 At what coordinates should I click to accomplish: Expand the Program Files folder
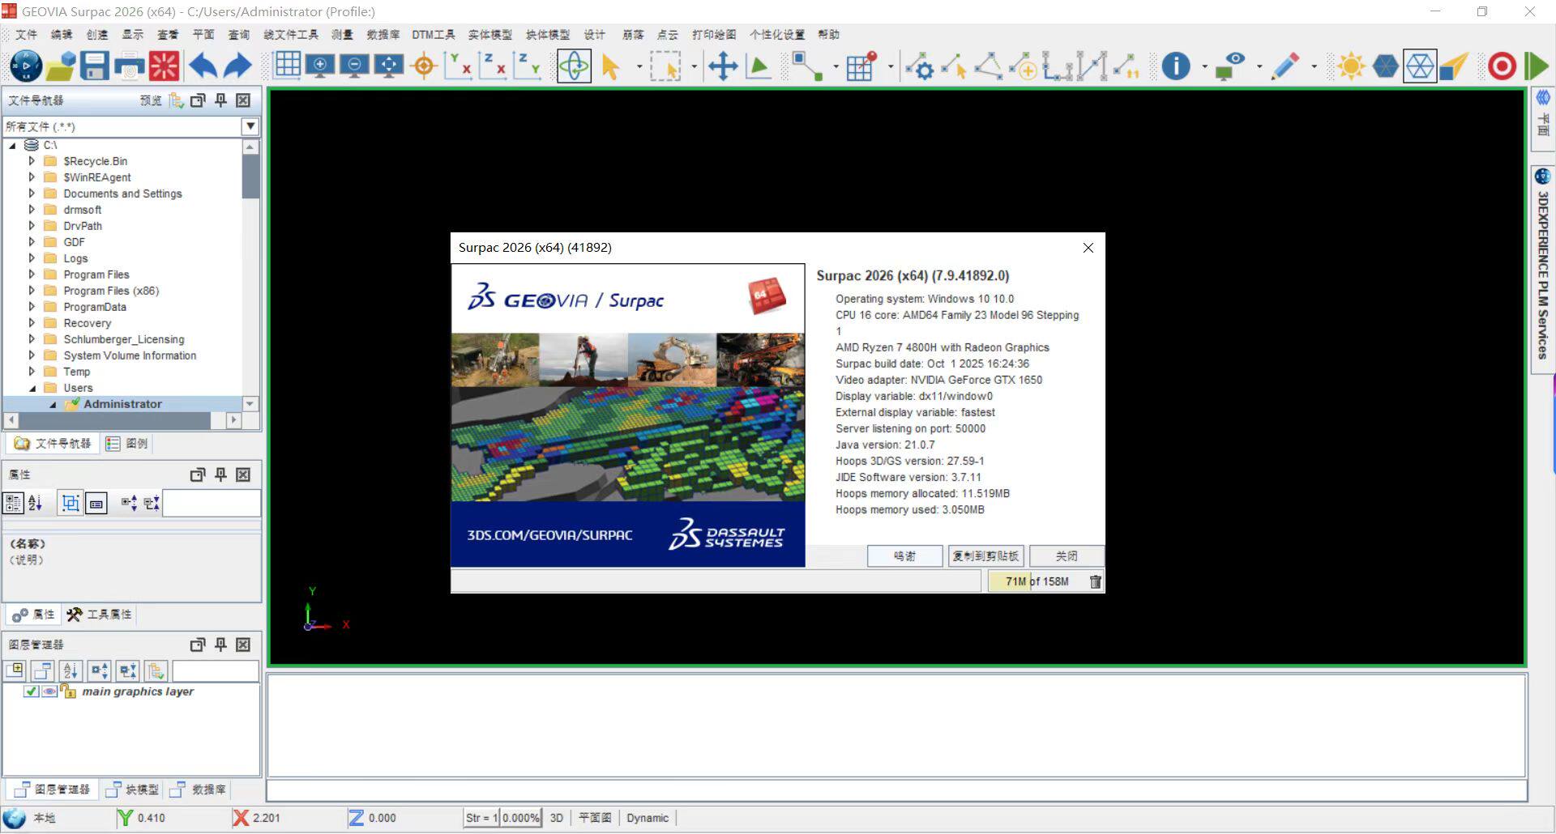pos(32,274)
